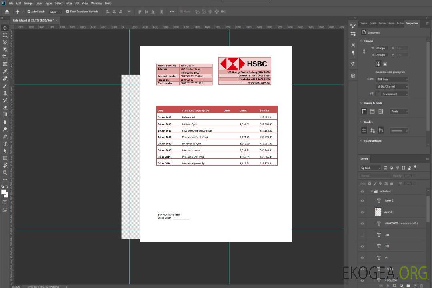Set landscape canvas orientation
The image size is (432, 288).
point(385,64)
